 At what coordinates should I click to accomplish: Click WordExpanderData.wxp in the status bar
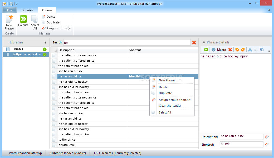click(25, 153)
